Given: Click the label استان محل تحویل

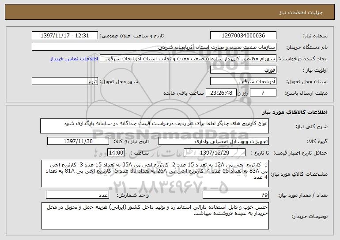Looking at the screenshot, I should click(x=307, y=81).
